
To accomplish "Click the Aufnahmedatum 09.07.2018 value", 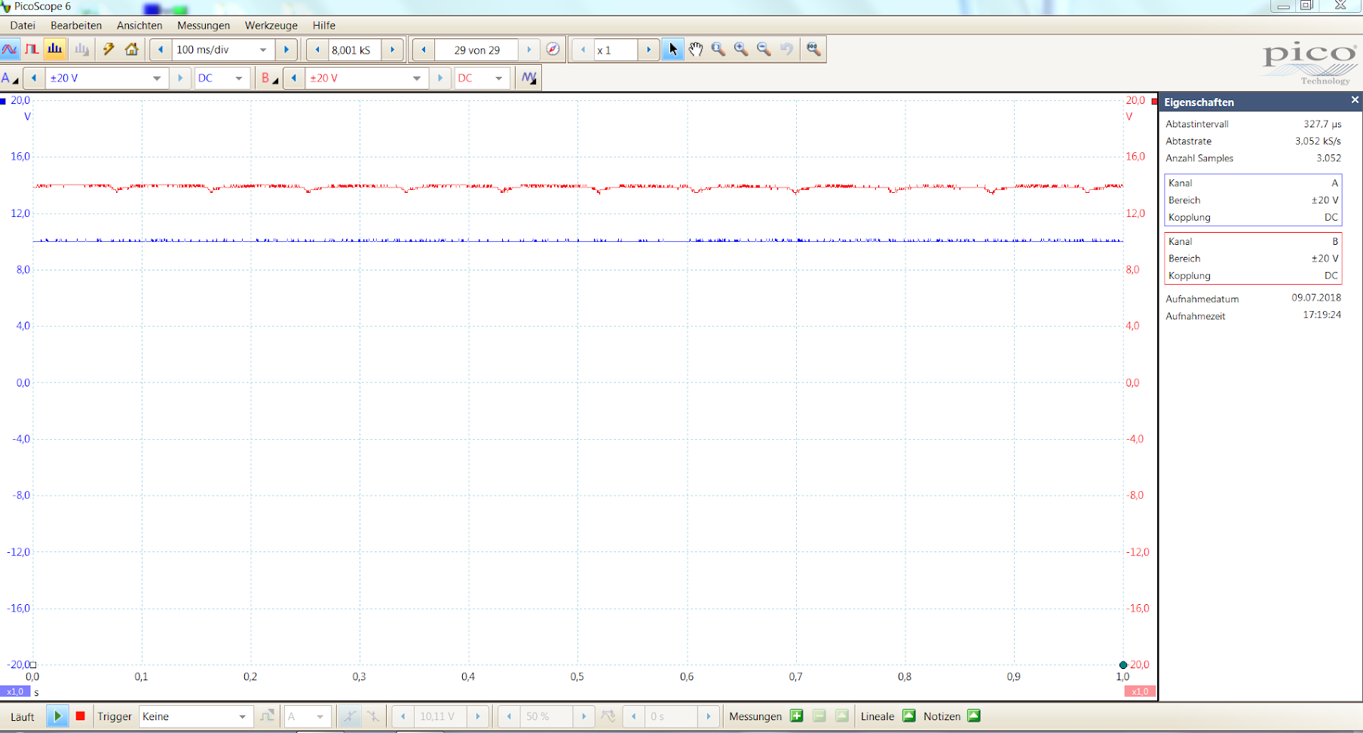I will (x=1316, y=298).
